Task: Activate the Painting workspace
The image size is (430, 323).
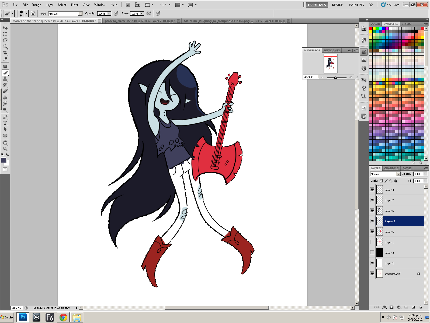Action: (356, 5)
